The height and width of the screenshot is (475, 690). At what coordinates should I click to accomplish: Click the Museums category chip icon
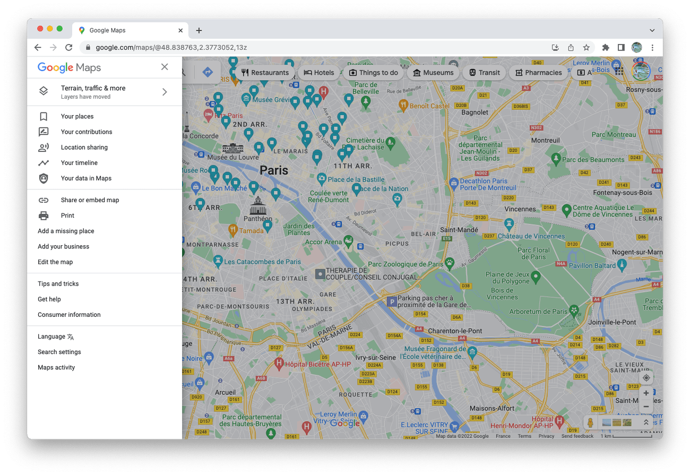coord(417,72)
